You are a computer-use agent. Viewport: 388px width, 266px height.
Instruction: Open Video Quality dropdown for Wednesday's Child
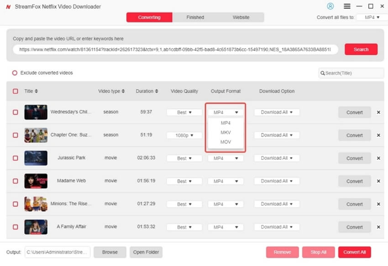(x=184, y=112)
